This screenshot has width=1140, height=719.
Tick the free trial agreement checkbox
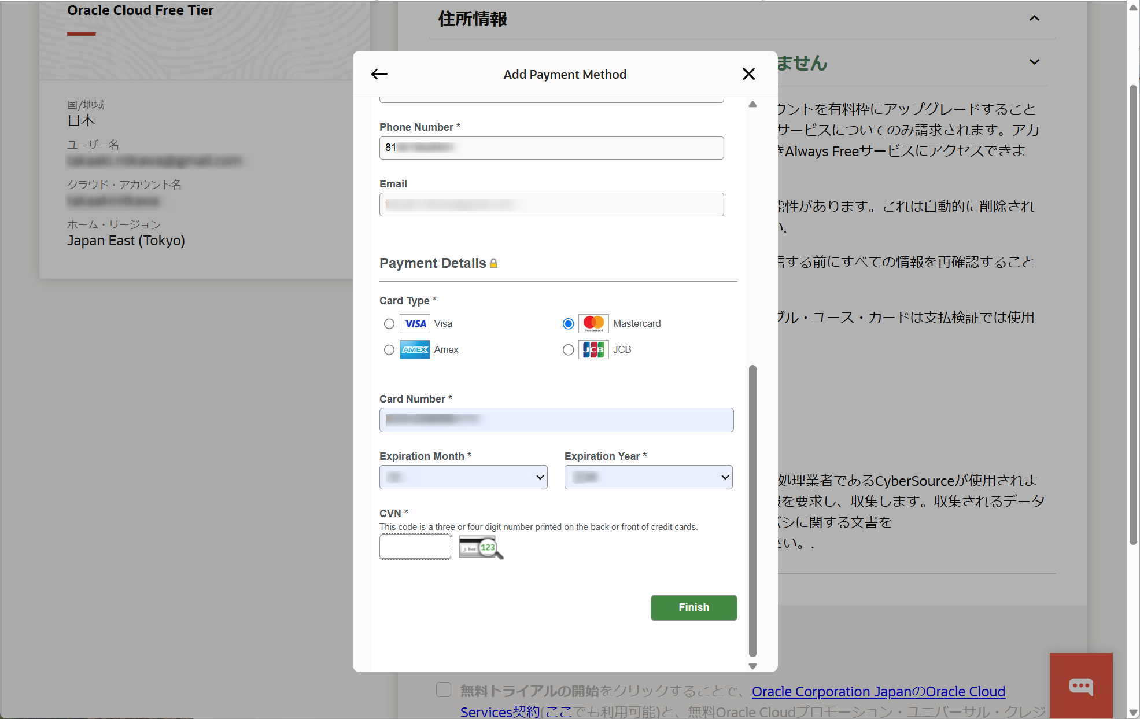point(444,689)
